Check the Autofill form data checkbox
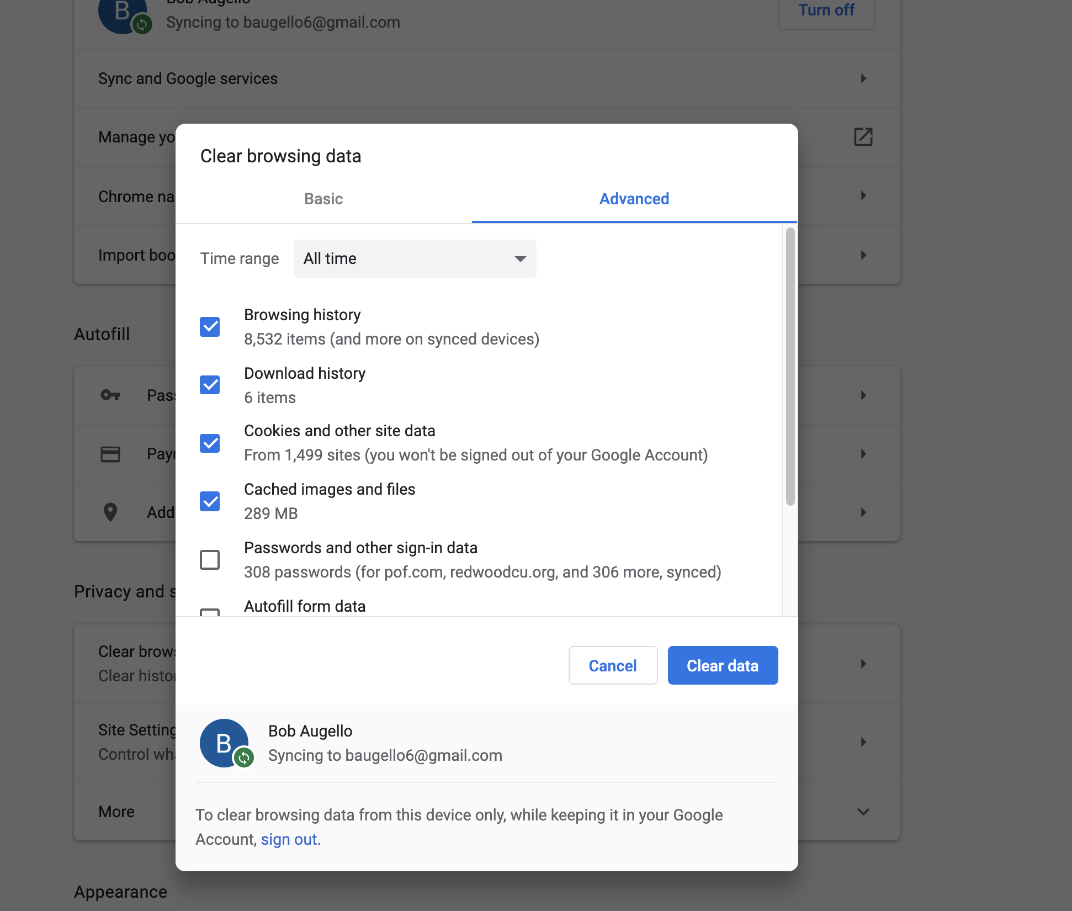The height and width of the screenshot is (911, 1072). pos(210,612)
